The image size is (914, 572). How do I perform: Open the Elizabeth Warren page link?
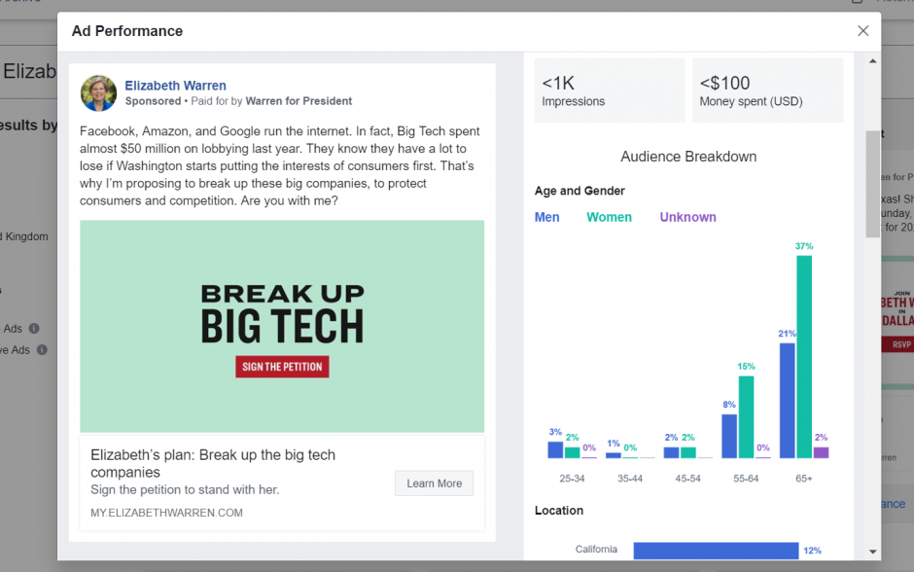pos(175,86)
